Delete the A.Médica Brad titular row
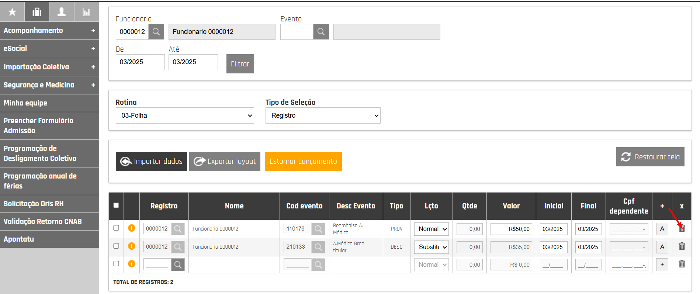 [682, 246]
